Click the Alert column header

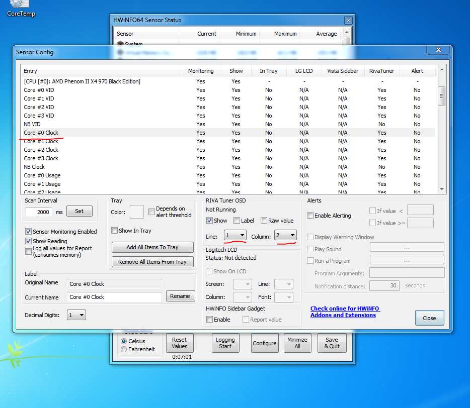pos(417,71)
